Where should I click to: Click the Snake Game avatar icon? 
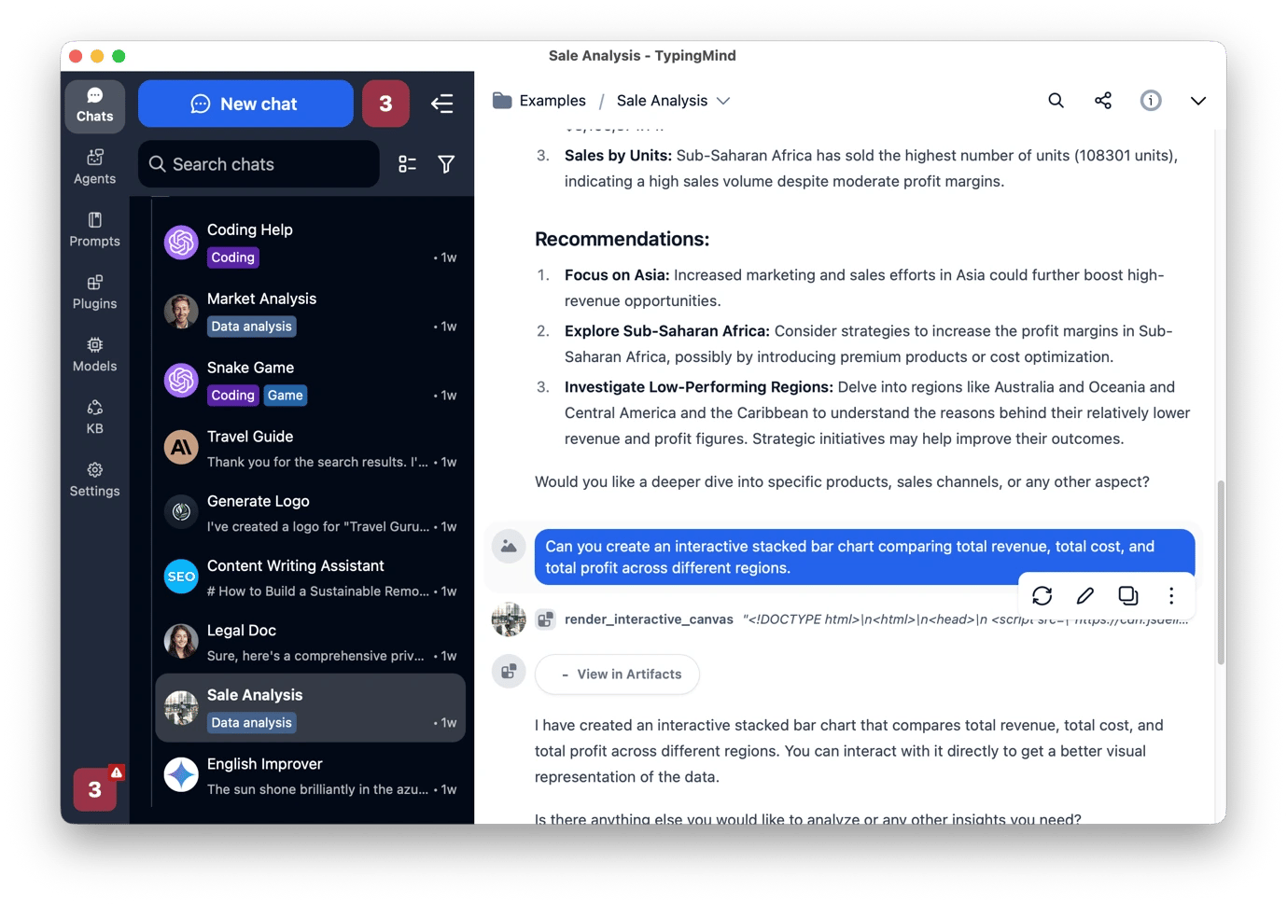coord(181,381)
